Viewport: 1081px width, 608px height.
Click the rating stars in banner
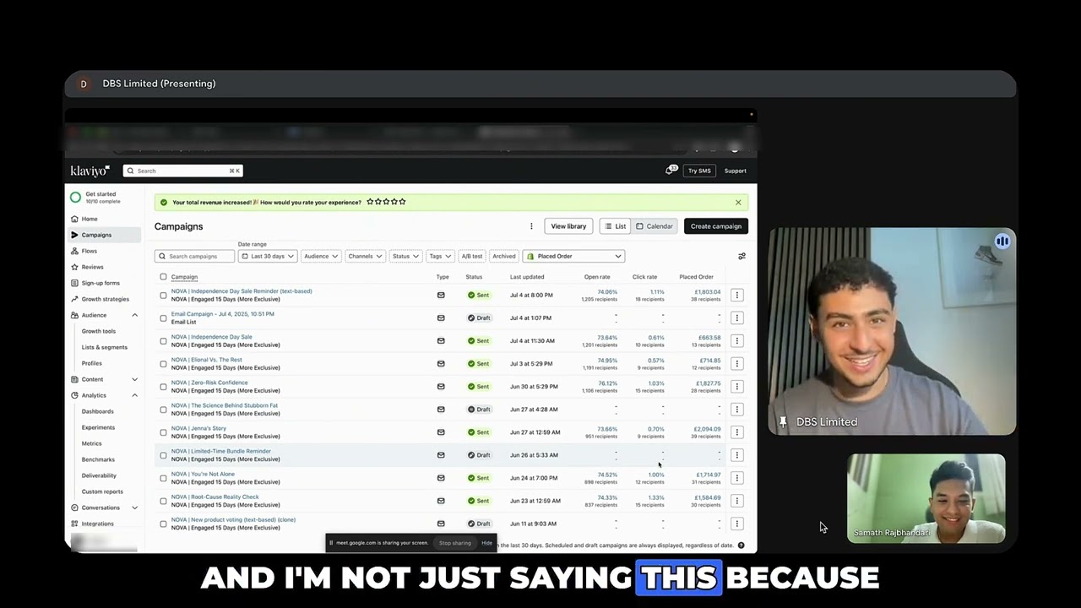(x=386, y=202)
